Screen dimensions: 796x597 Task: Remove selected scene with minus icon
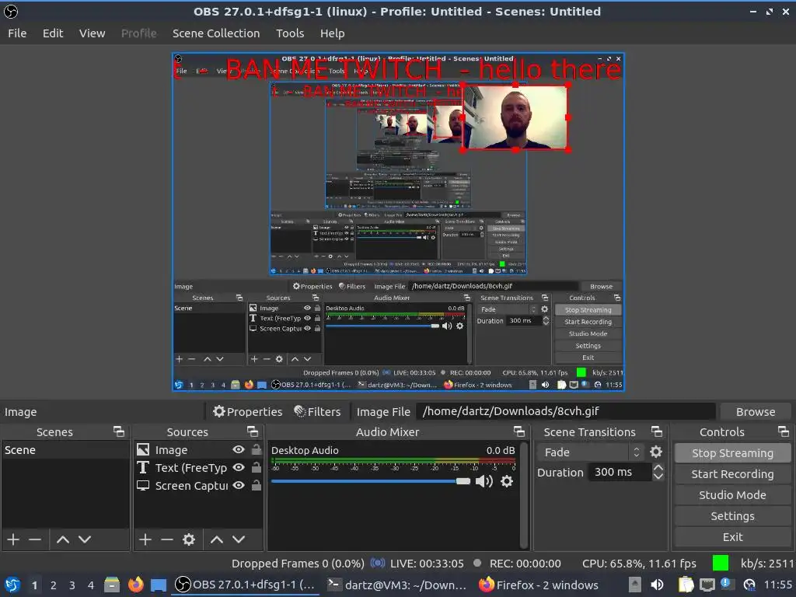[35, 539]
